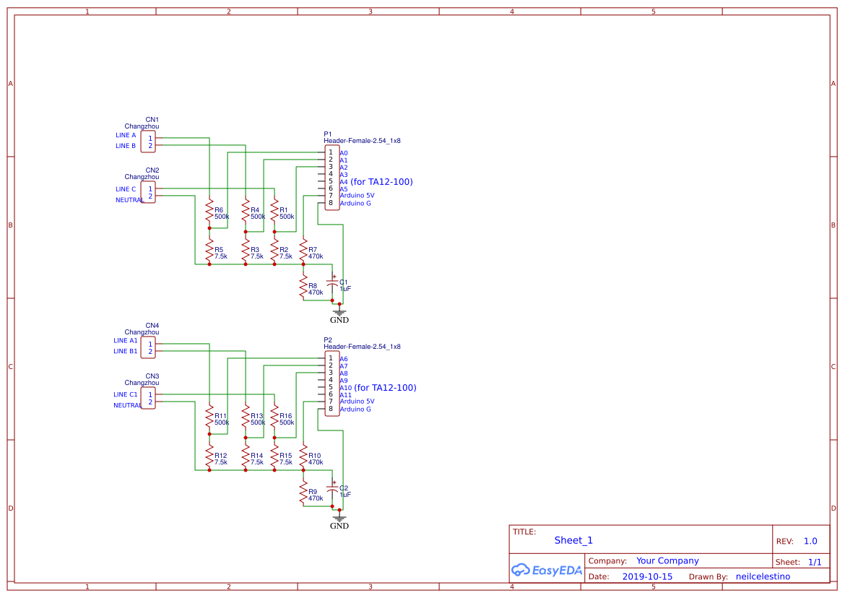Select the GND symbol below capacitor C1
This screenshot has height=598, width=845.
pos(339,312)
